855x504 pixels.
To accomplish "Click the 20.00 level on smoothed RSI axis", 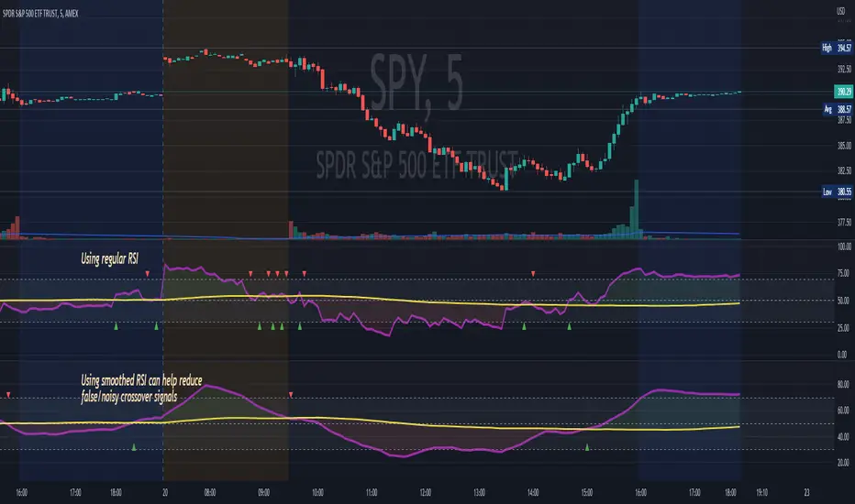I will (x=844, y=463).
